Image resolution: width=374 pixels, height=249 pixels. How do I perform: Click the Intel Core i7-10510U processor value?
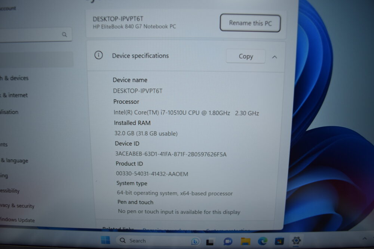coord(186,113)
